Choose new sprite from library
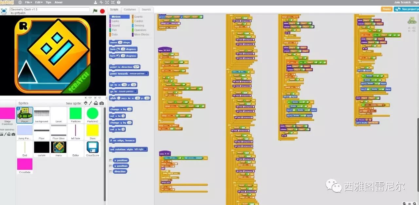419x205 pixels. coord(86,103)
